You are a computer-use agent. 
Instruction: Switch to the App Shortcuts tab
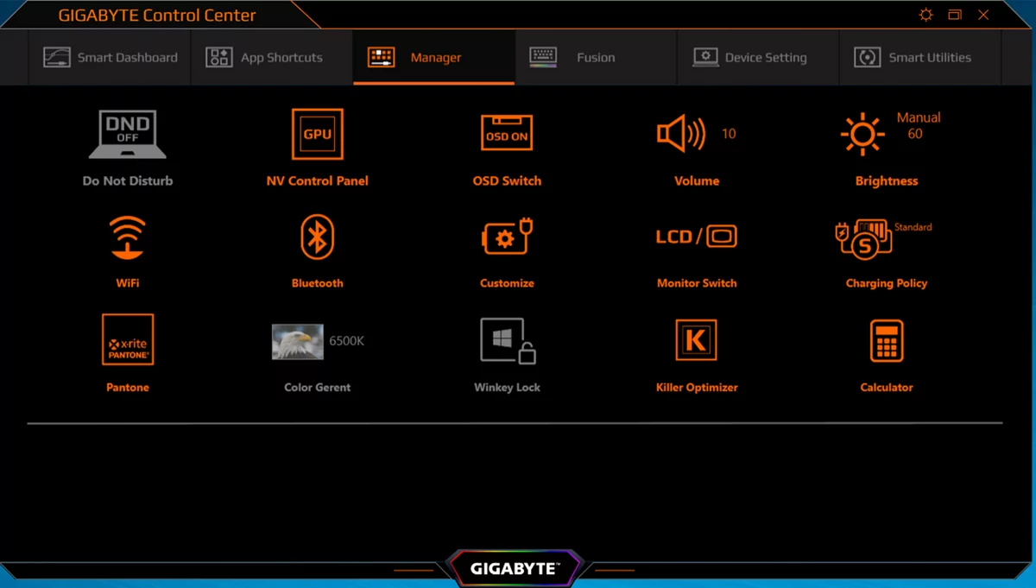[272, 58]
